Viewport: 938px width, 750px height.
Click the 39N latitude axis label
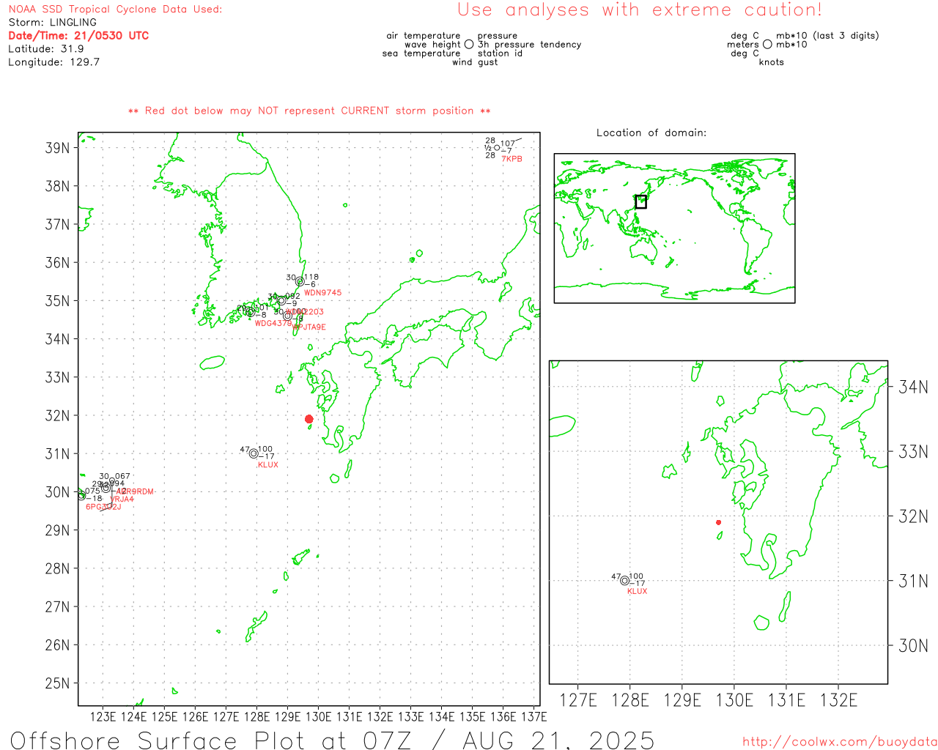coord(57,148)
